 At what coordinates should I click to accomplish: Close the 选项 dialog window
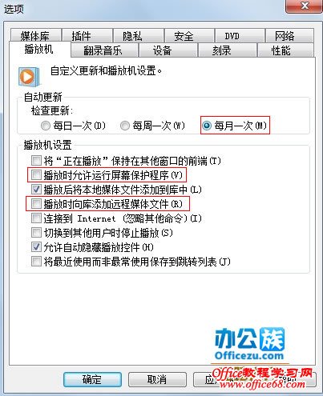[304, 6]
